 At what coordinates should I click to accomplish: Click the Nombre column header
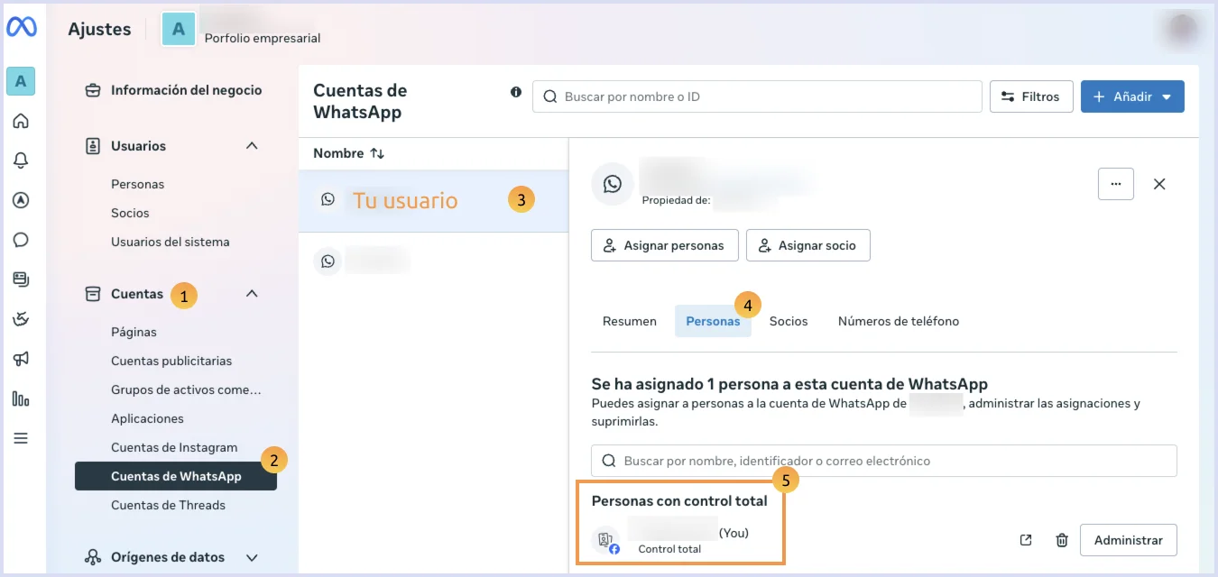pos(338,153)
